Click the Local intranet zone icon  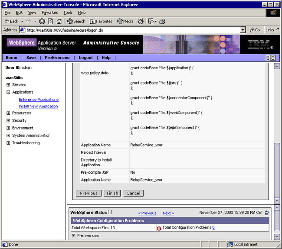(x=230, y=244)
